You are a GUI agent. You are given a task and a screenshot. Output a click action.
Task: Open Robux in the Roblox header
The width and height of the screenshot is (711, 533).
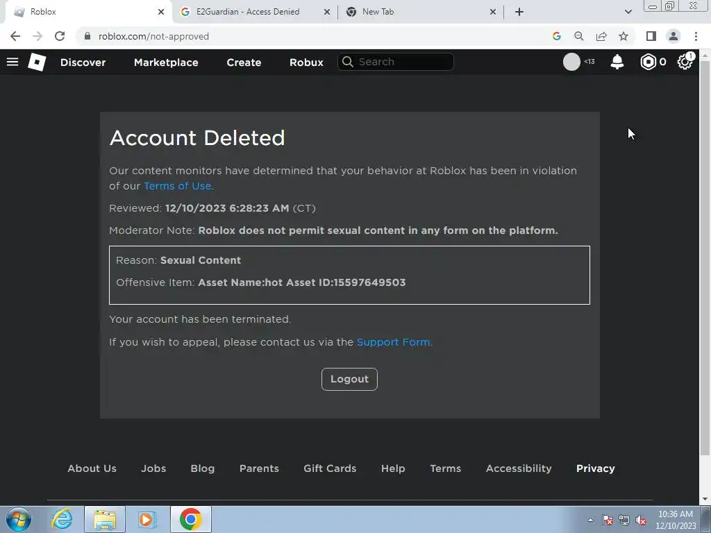click(x=306, y=62)
